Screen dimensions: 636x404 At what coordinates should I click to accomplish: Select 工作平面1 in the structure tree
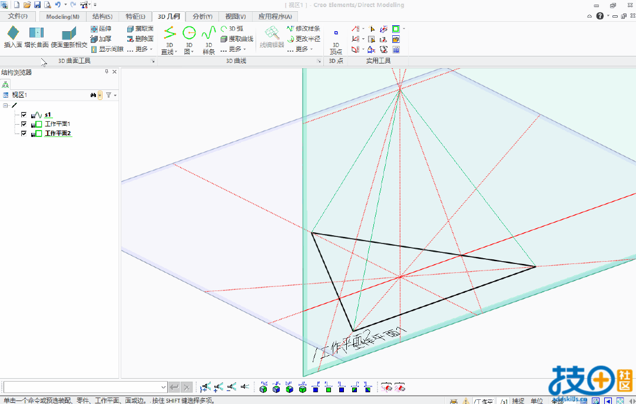pyautogui.click(x=57, y=124)
